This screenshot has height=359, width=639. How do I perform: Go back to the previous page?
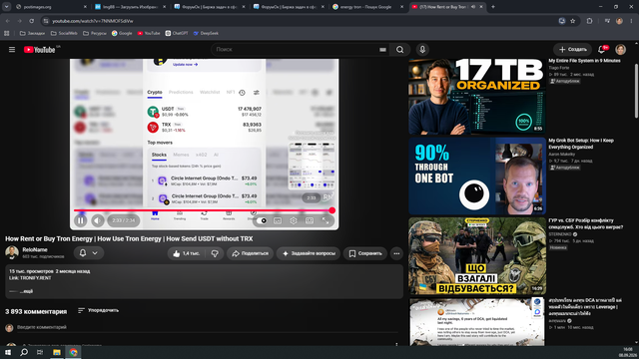pyautogui.click(x=8, y=21)
